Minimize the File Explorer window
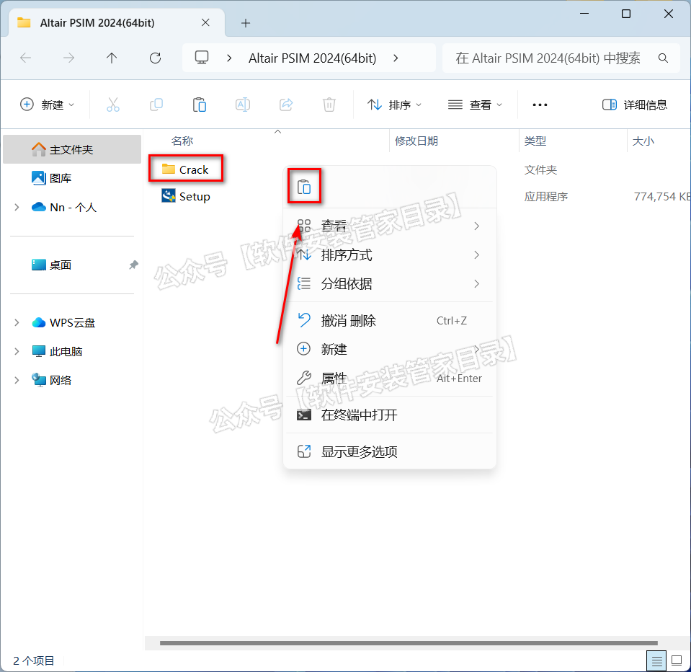Screen dimensions: 691x672 584,14
